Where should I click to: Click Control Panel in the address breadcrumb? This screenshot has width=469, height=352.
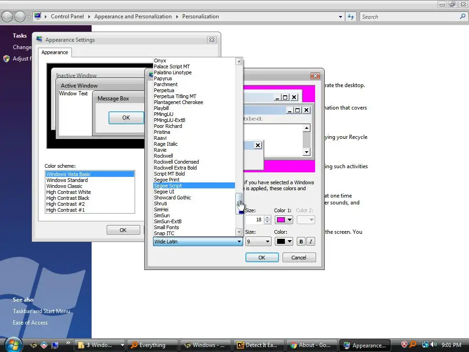coord(67,16)
